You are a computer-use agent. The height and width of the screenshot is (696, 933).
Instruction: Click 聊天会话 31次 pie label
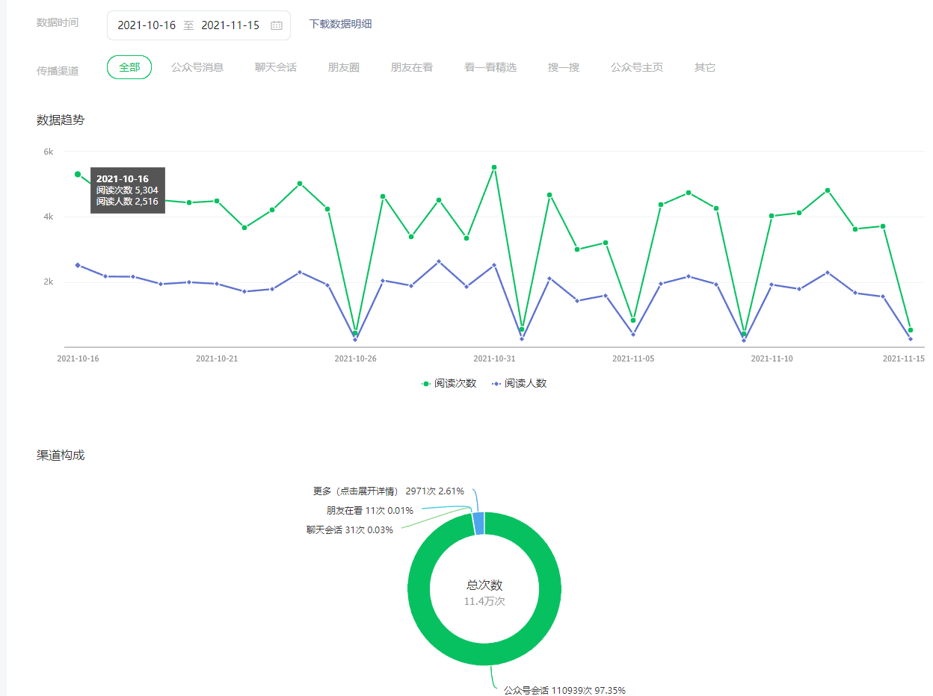point(349,530)
